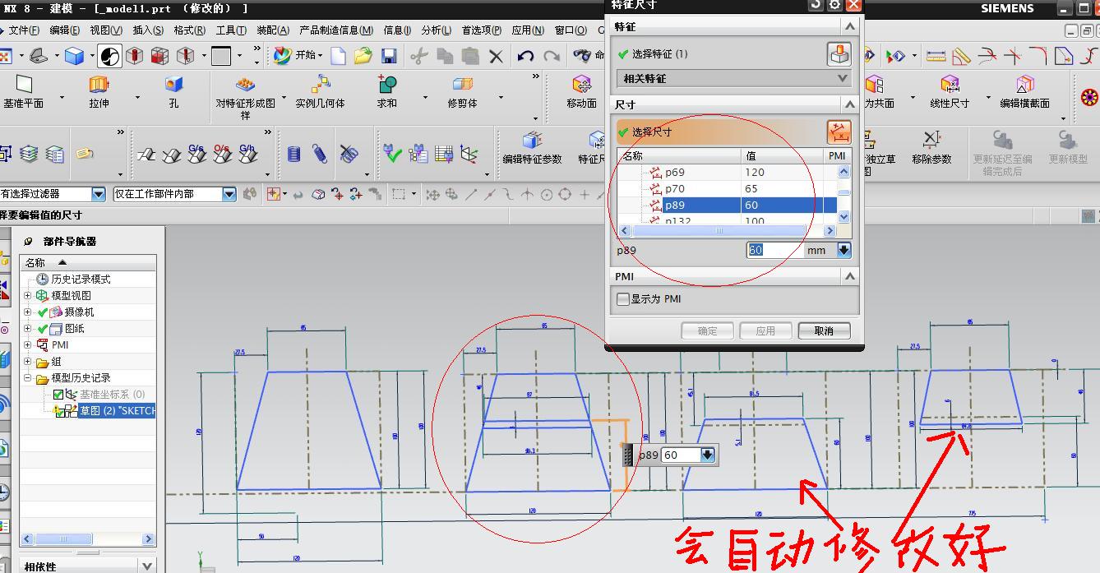Click the select dimension icon in dialog

839,132
